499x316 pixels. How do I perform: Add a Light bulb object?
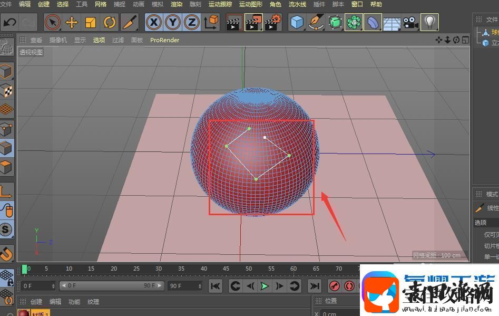pyautogui.click(x=429, y=22)
